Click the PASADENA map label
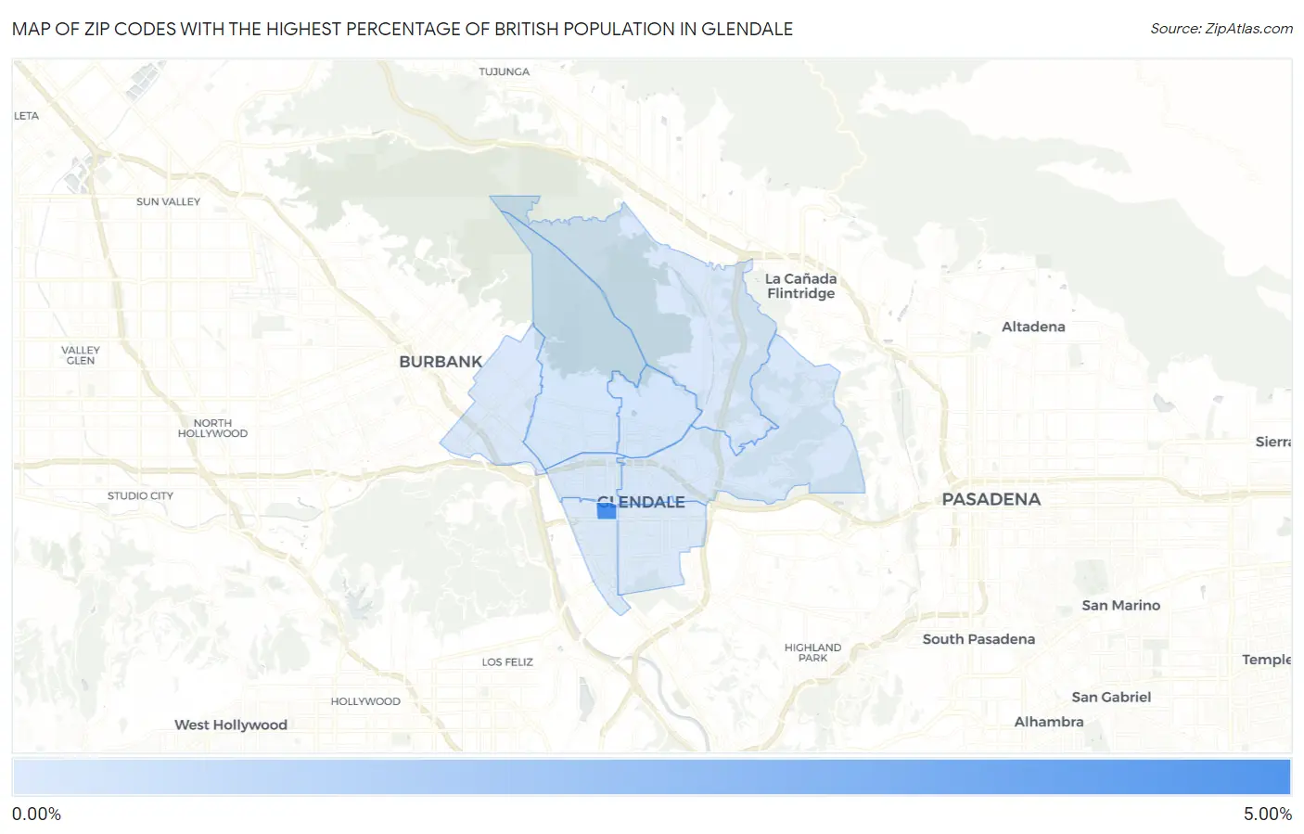The image size is (1304, 834). [x=991, y=499]
